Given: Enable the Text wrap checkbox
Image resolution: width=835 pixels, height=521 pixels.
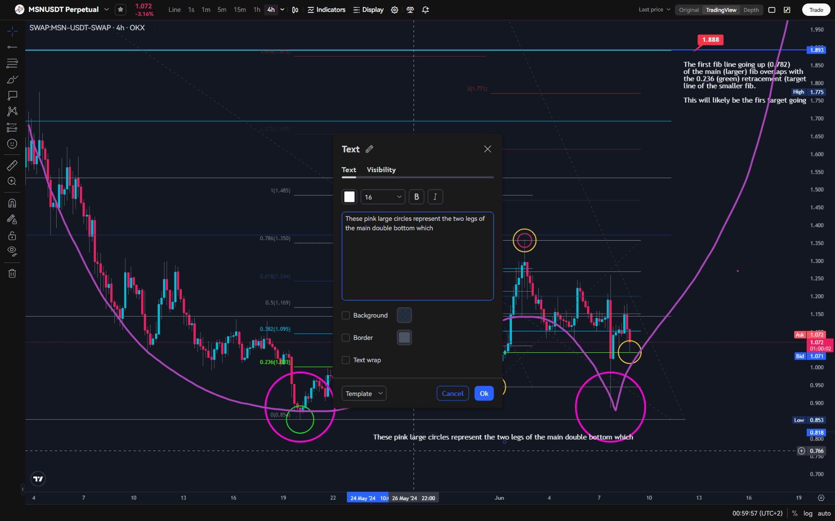Looking at the screenshot, I should (x=346, y=360).
